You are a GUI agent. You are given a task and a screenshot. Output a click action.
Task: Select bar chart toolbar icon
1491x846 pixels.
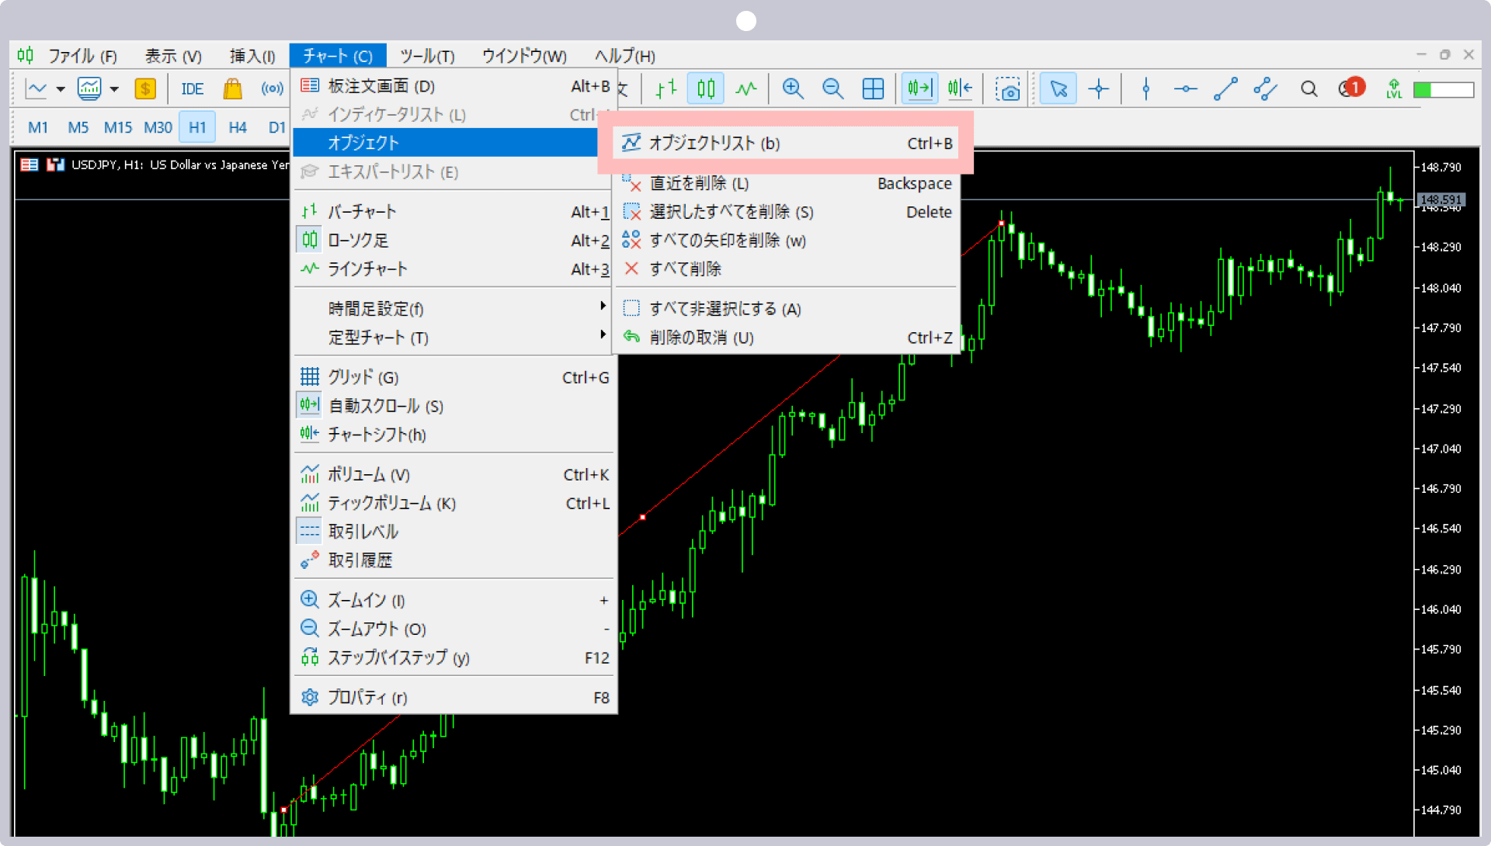pos(666,88)
